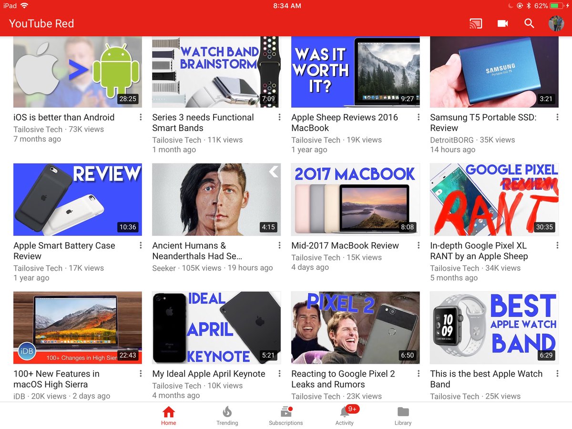
Task: Tap the Wi-Fi status icon
Action: point(24,6)
